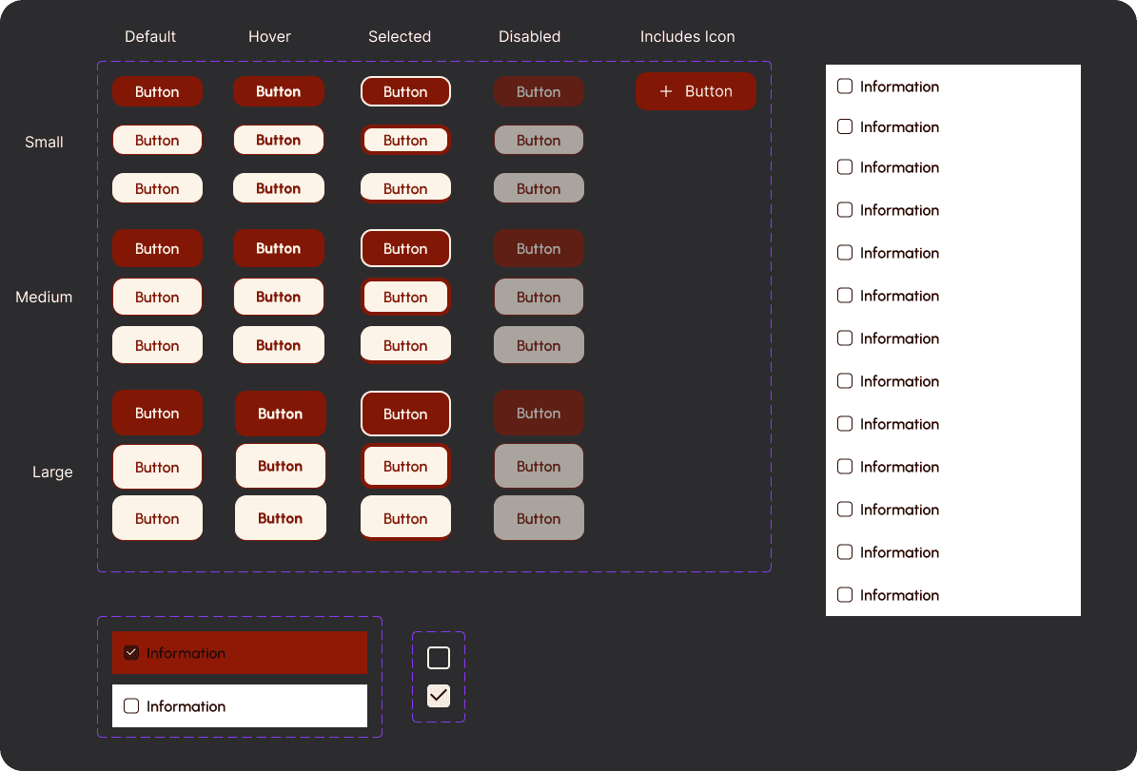
Task: Select the medium Selected state Button
Action: pos(405,248)
